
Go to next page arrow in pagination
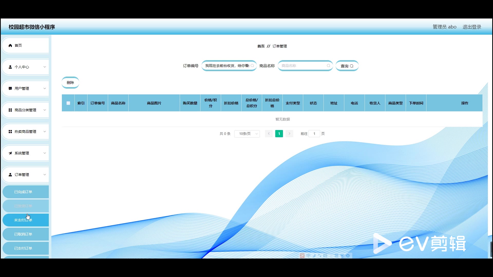[289, 134]
